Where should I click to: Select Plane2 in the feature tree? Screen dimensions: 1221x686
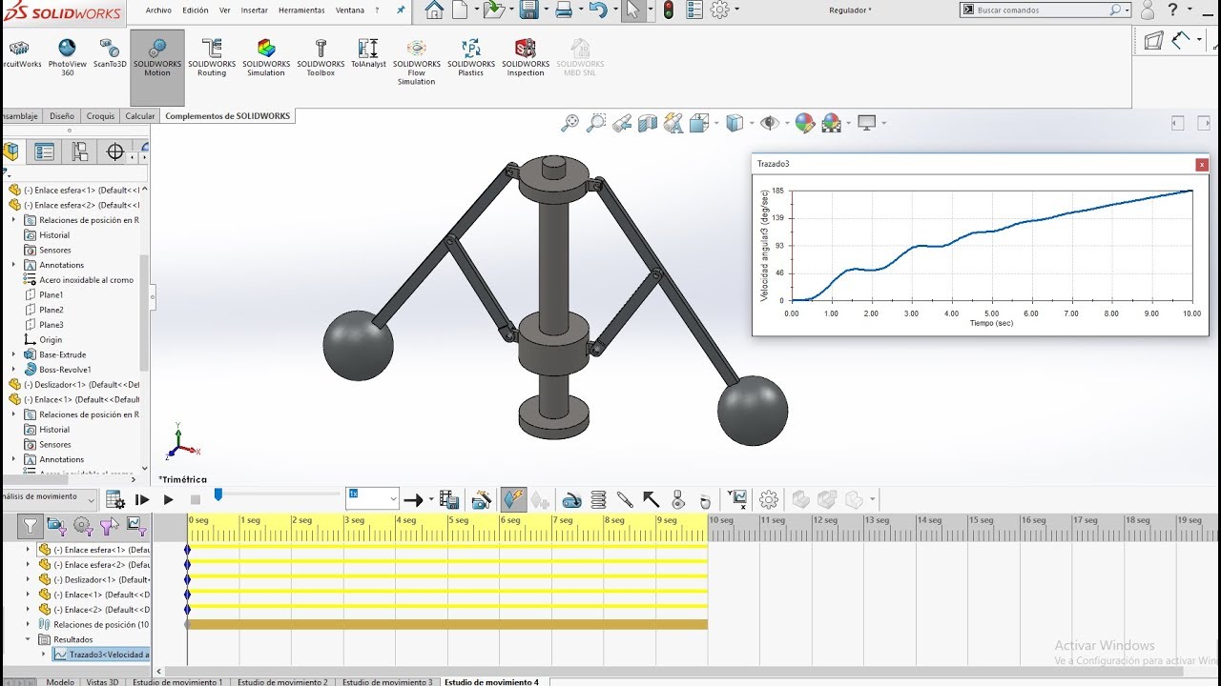[x=52, y=310]
